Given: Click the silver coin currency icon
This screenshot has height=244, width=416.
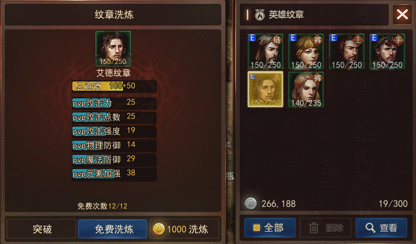Looking at the screenshot, I should click(251, 203).
